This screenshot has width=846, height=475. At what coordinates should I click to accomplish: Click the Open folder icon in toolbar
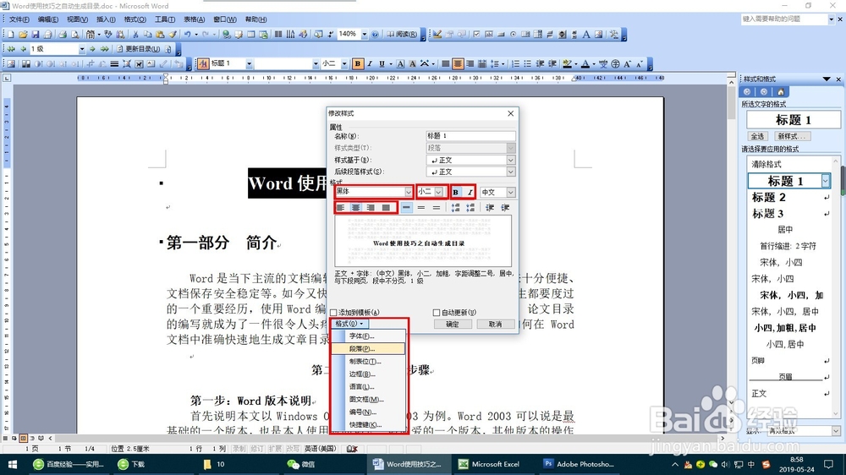click(23, 35)
